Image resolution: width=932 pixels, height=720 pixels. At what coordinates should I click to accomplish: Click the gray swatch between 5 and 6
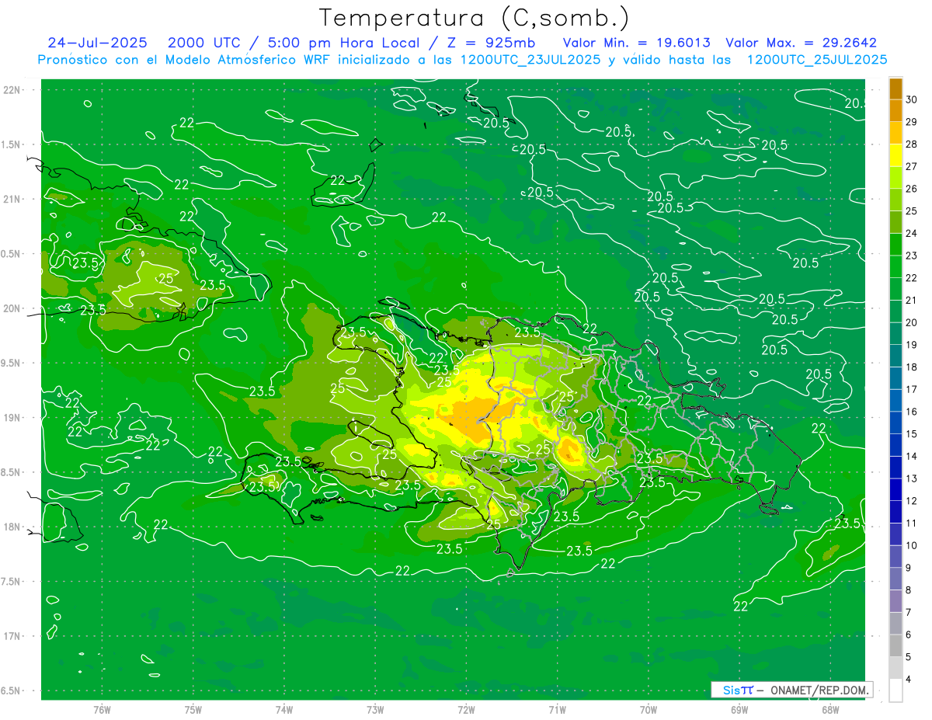point(895,646)
